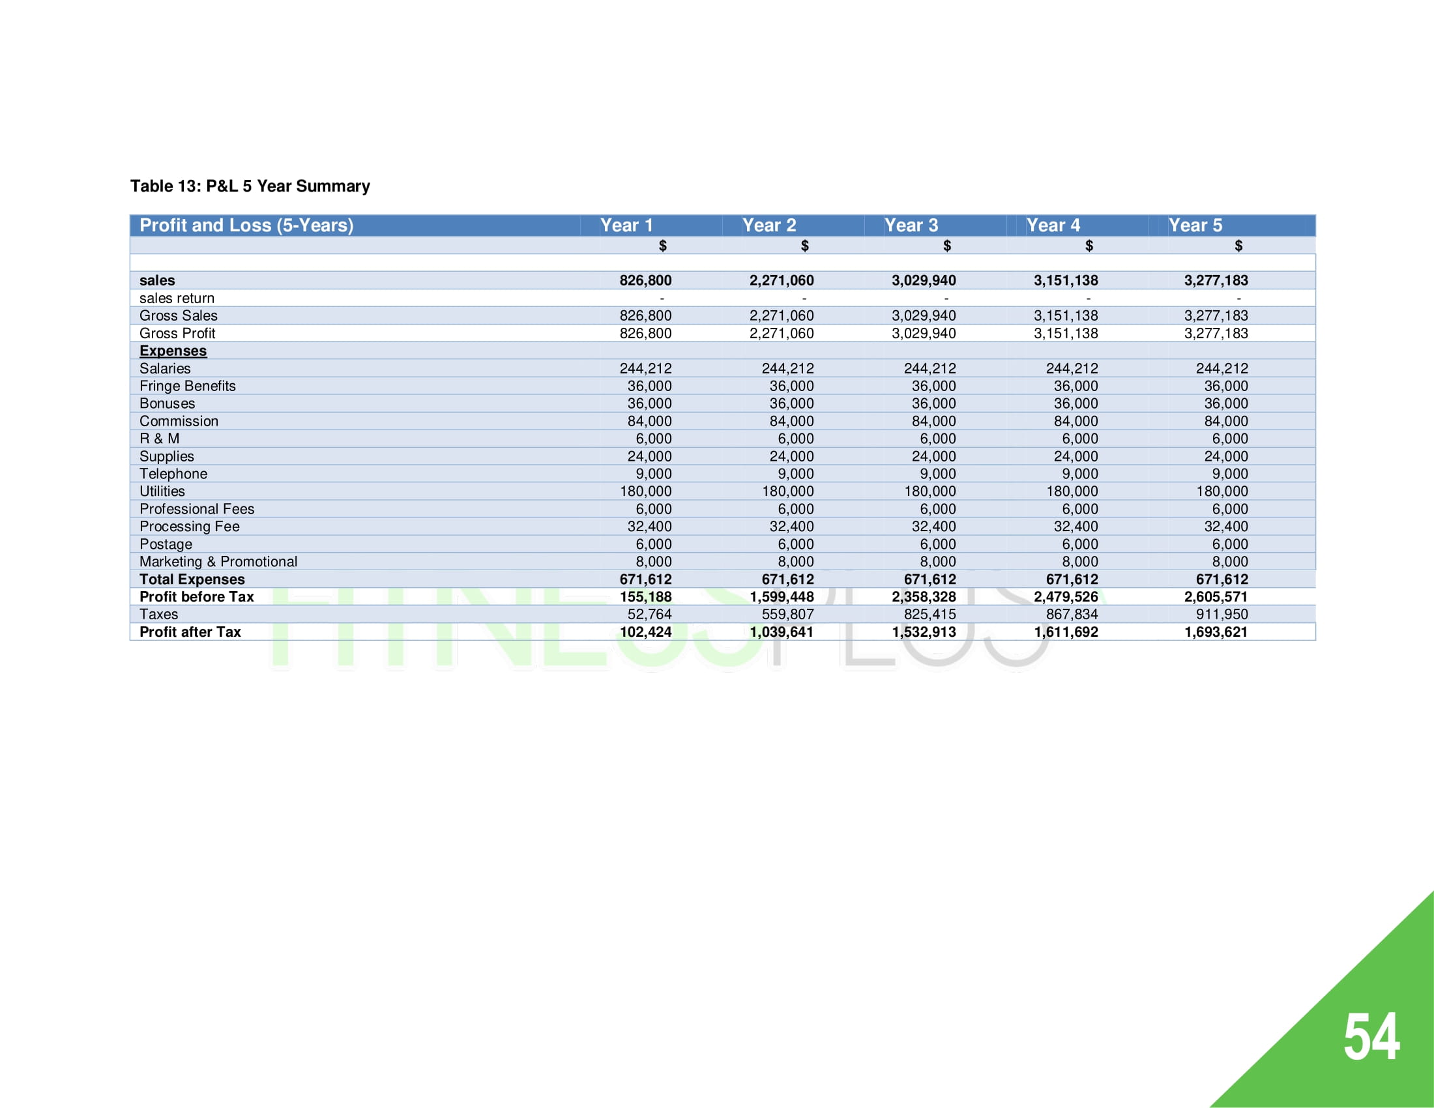Select the Profit and Loss (5-Years) header
The image size is (1434, 1108).
[x=246, y=225]
